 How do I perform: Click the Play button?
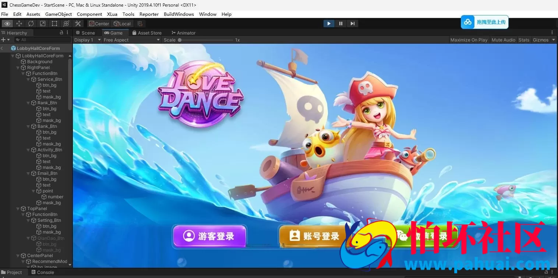pos(329,24)
